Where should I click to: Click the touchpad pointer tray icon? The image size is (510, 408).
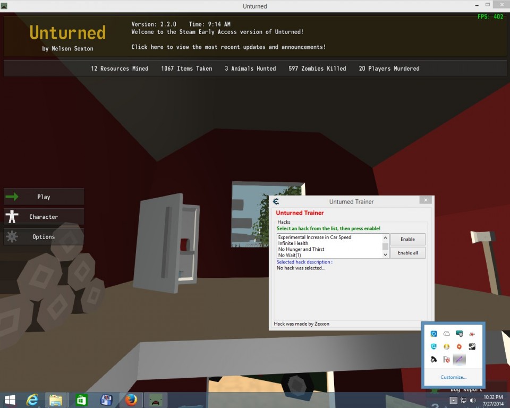tap(459, 334)
